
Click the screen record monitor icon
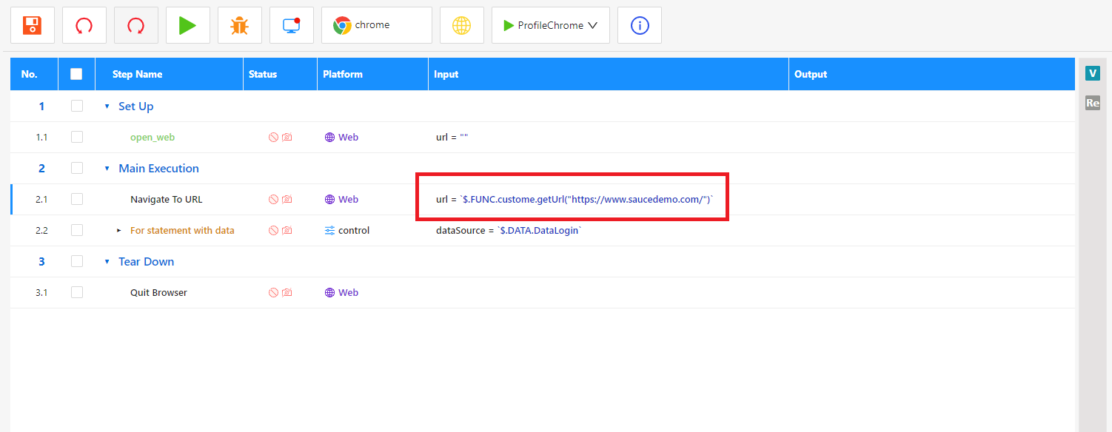[291, 25]
